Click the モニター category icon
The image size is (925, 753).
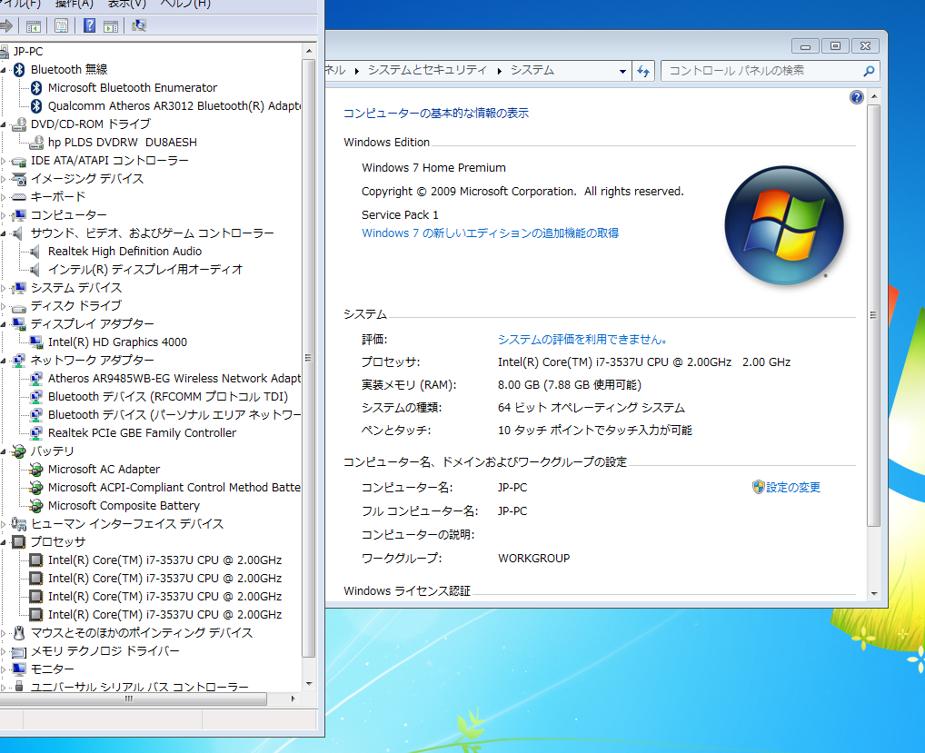19,669
